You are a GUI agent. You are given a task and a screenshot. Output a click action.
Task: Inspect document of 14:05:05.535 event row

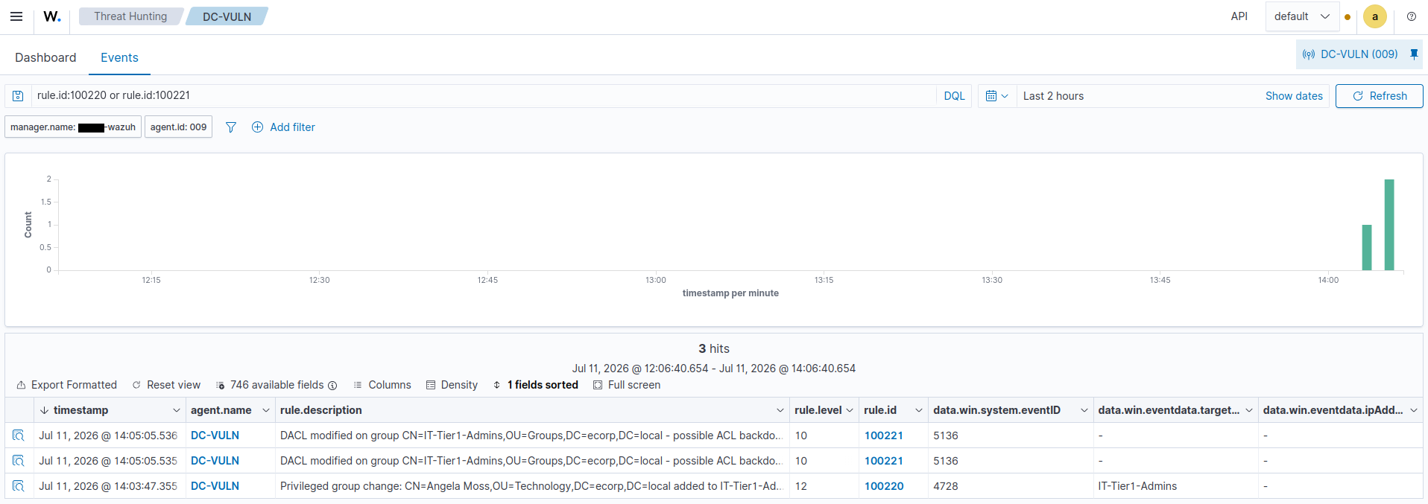pyautogui.click(x=19, y=461)
